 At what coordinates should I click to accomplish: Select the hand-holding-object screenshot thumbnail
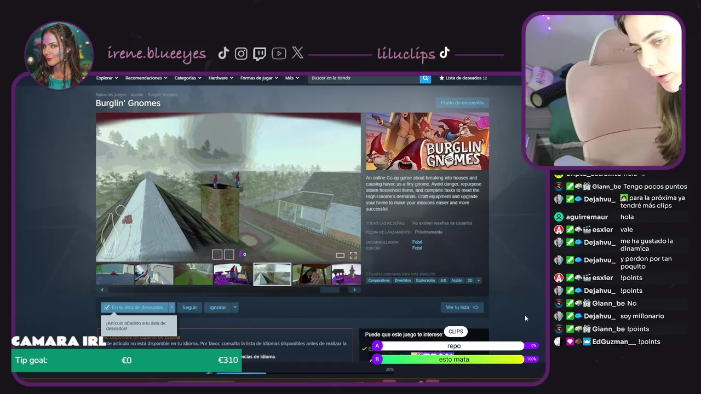point(311,274)
